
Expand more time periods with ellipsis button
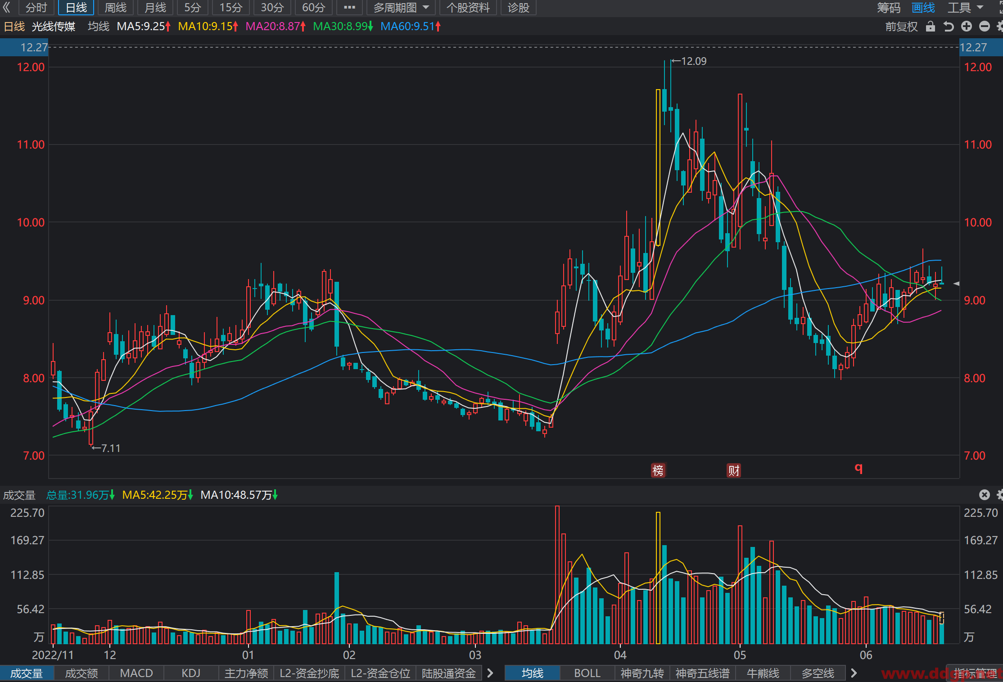coord(349,8)
